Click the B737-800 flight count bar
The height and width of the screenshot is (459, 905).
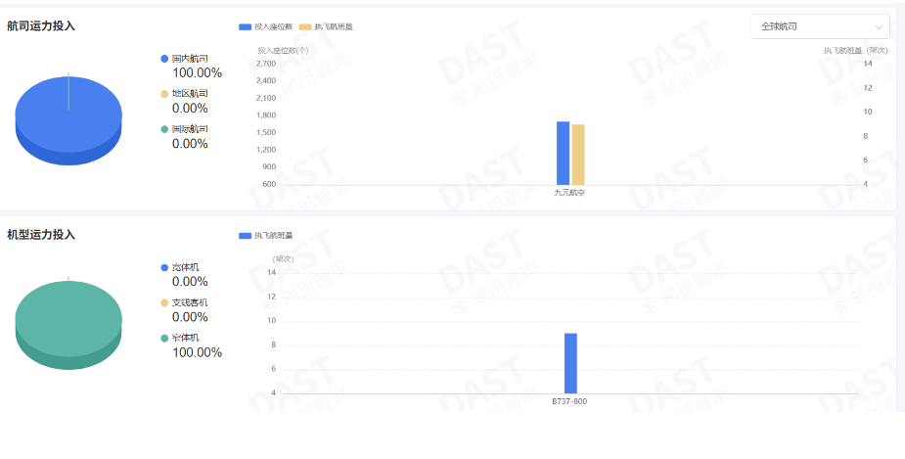coord(570,363)
